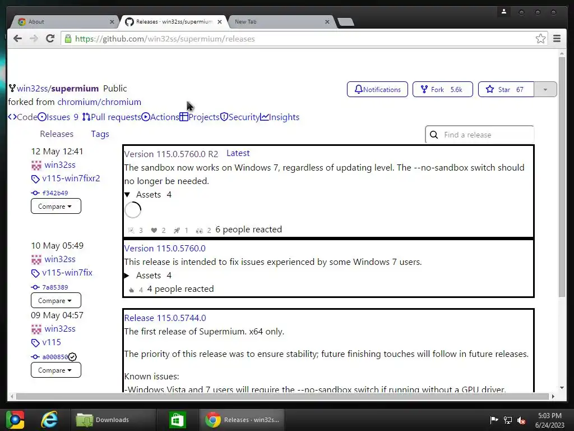Select the Tags sub-tab
The image size is (574, 431).
[x=100, y=134]
